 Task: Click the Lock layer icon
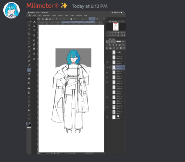pyautogui.click(x=116, y=45)
